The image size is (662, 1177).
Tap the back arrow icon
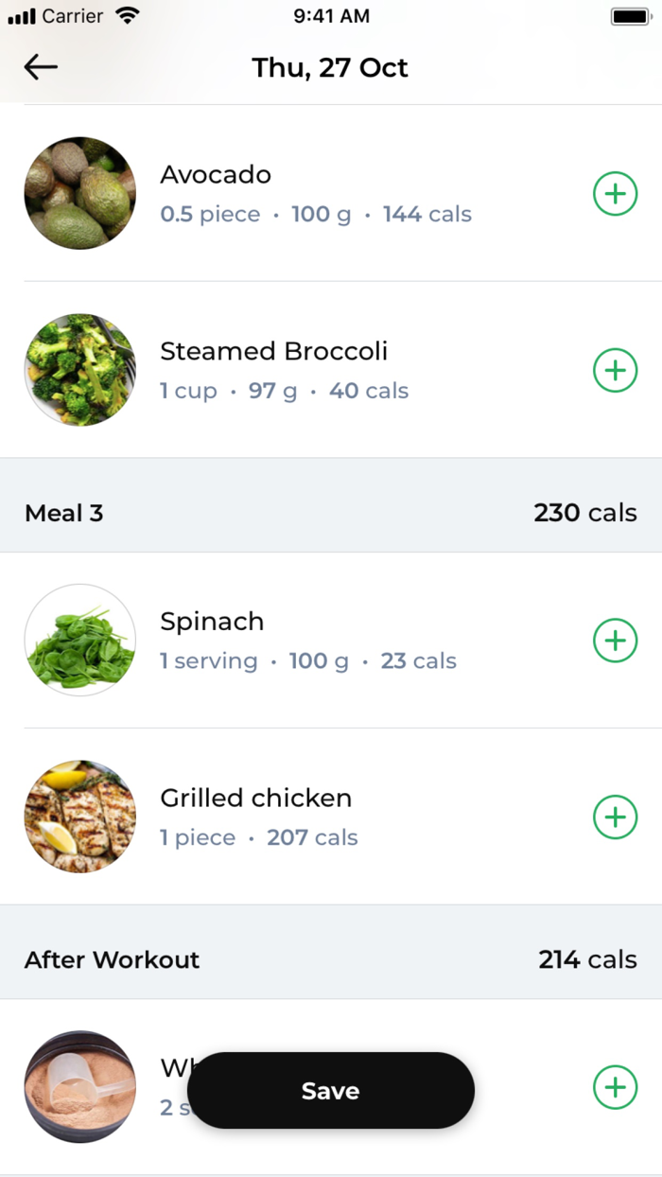point(41,67)
